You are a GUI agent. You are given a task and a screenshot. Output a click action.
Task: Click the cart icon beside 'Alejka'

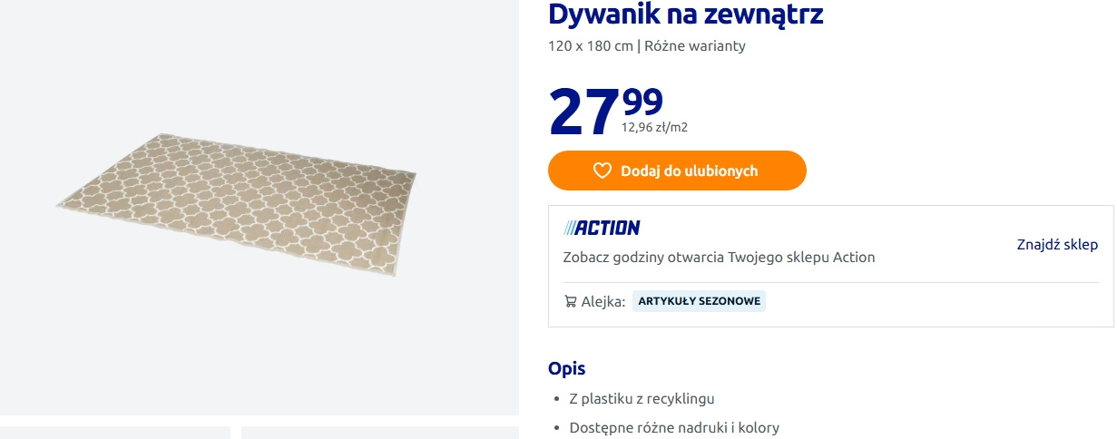(571, 301)
